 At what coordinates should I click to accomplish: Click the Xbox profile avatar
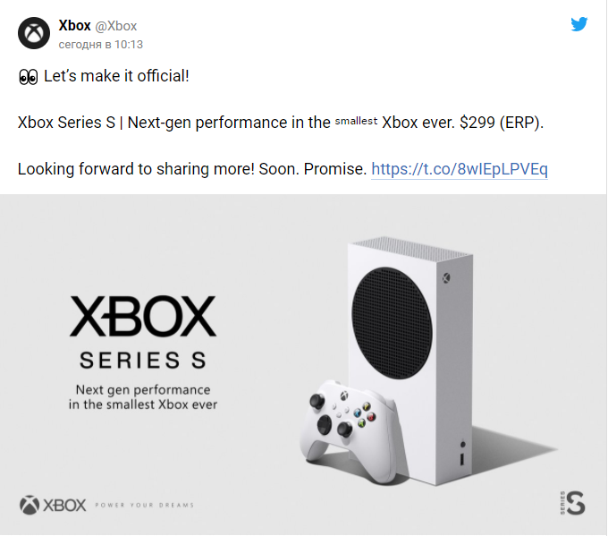(36, 34)
